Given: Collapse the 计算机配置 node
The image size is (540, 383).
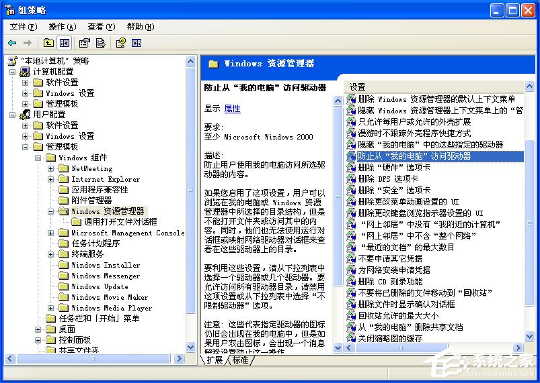Looking at the screenshot, I should 13,72.
